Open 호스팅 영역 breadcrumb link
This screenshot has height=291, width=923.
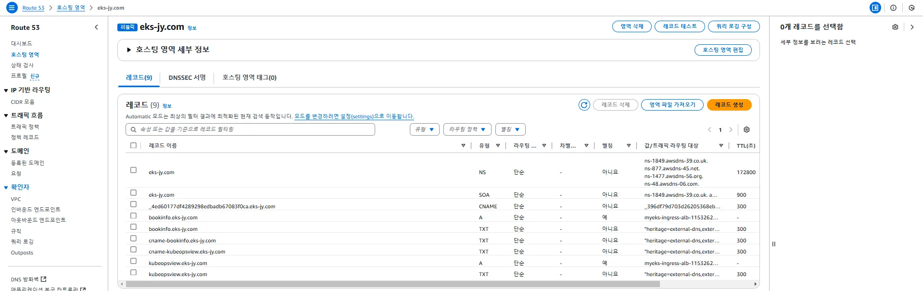click(x=71, y=8)
